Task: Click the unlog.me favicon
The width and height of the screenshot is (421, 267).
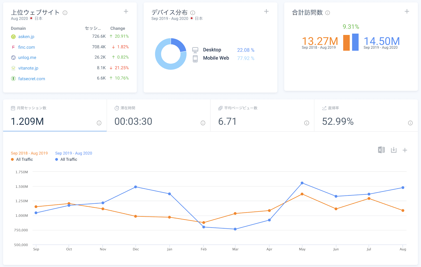Action: (13, 58)
